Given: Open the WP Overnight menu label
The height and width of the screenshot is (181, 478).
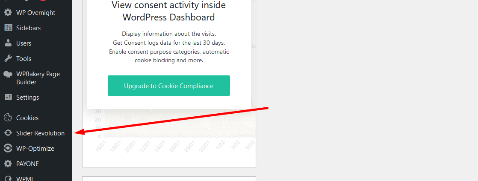Looking at the screenshot, I should coord(35,13).
